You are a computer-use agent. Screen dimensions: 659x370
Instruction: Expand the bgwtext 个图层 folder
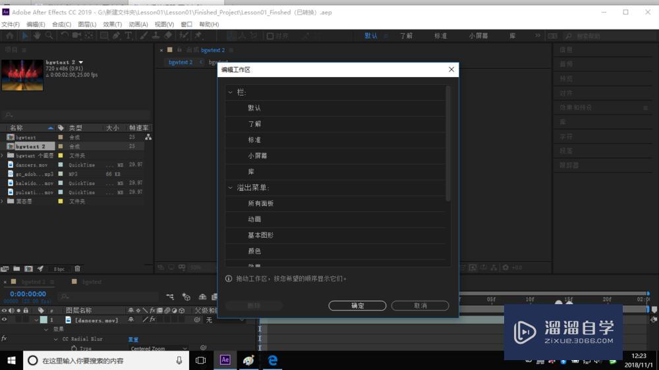click(3, 155)
